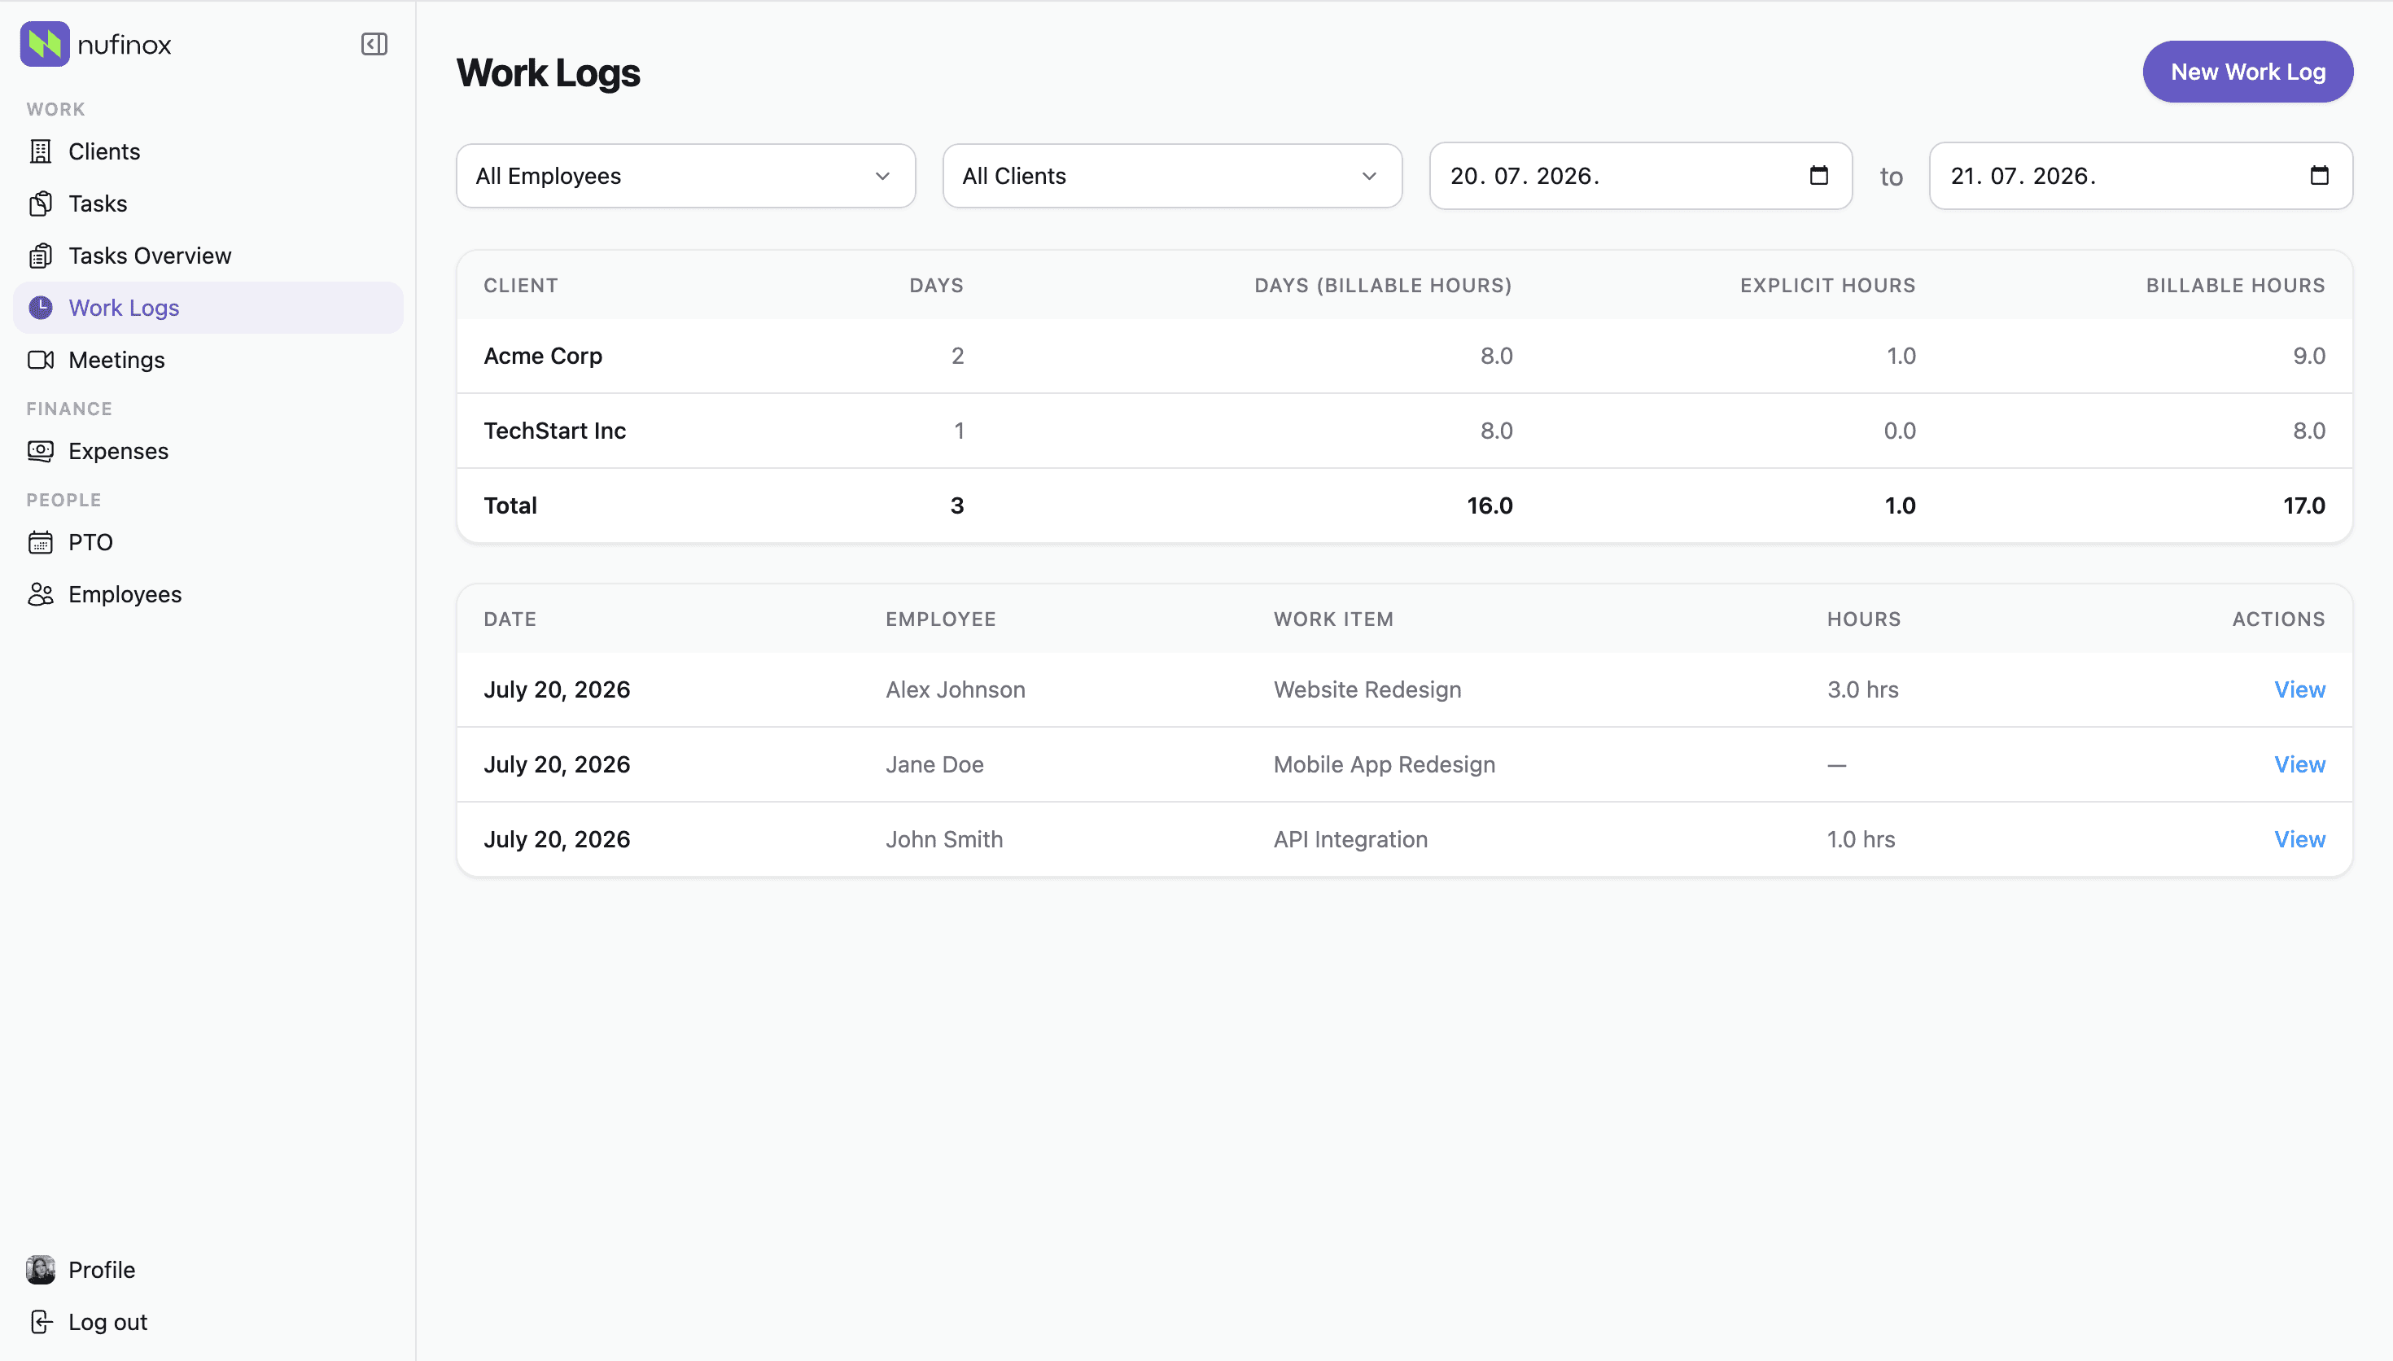This screenshot has width=2393, height=1361.
Task: Click the Employees people icon
Action: coord(40,594)
